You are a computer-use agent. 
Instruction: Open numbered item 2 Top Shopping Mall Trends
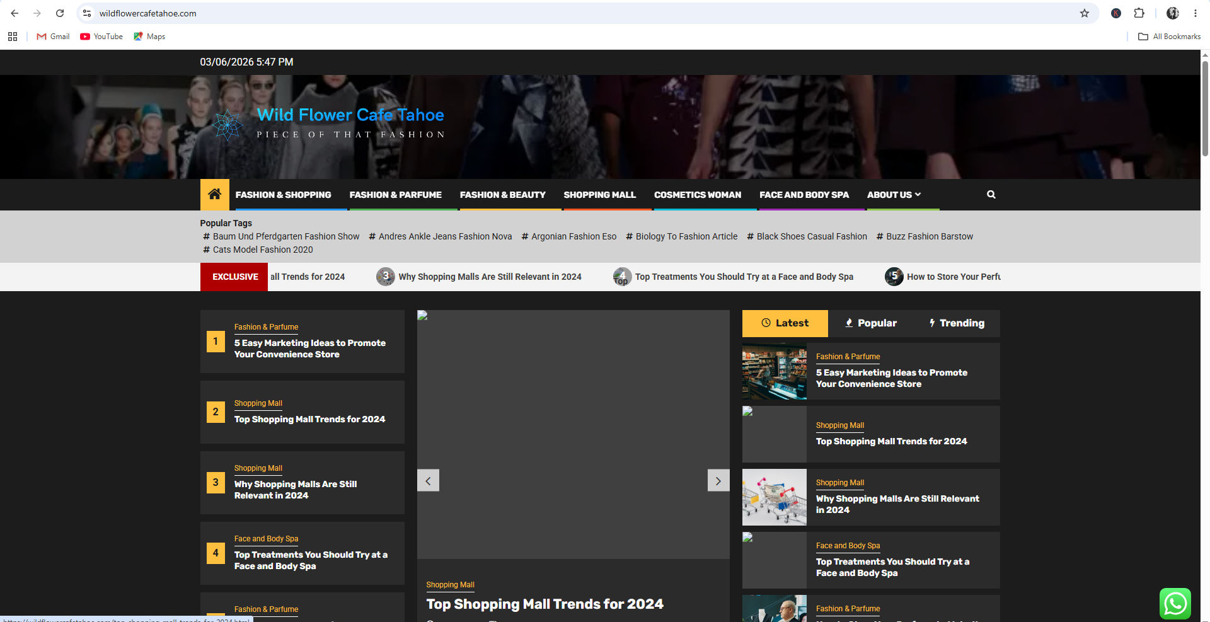[309, 419]
